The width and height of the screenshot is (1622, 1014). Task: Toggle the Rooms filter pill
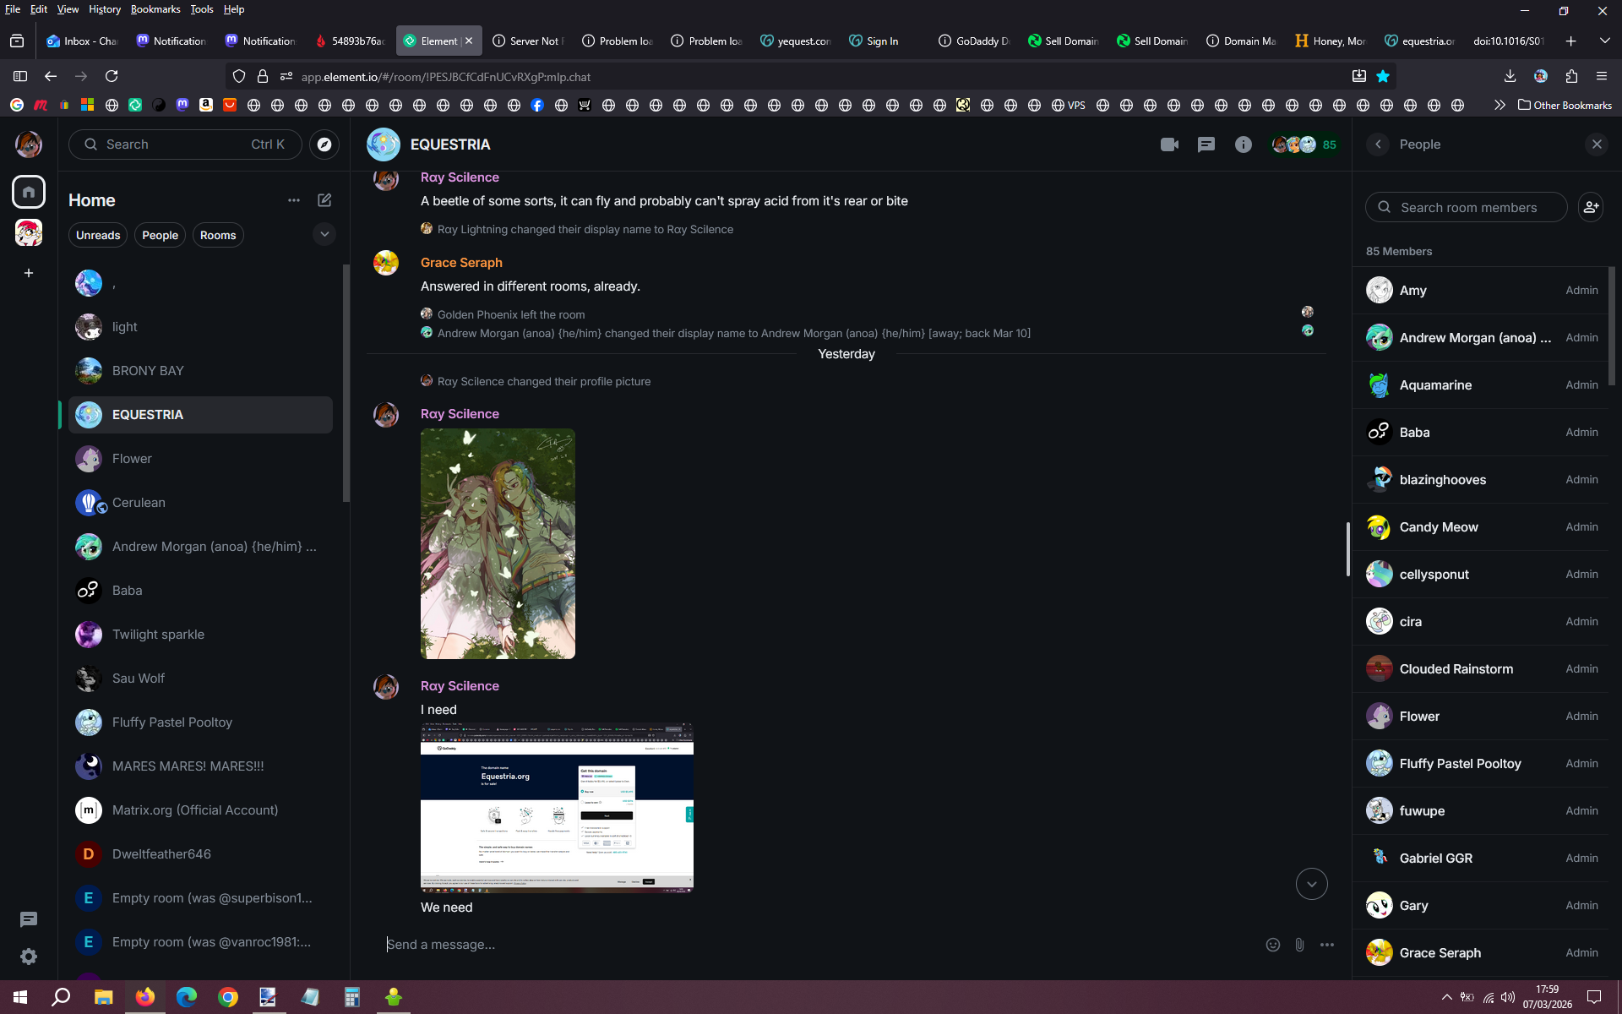tap(218, 235)
